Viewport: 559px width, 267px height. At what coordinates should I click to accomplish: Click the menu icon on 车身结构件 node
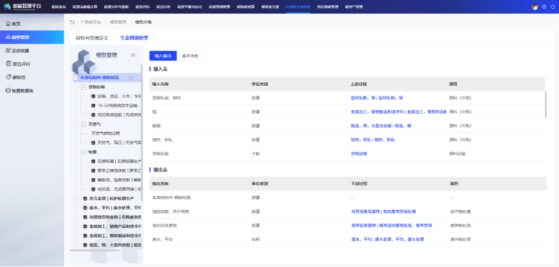pyautogui.click(x=131, y=78)
